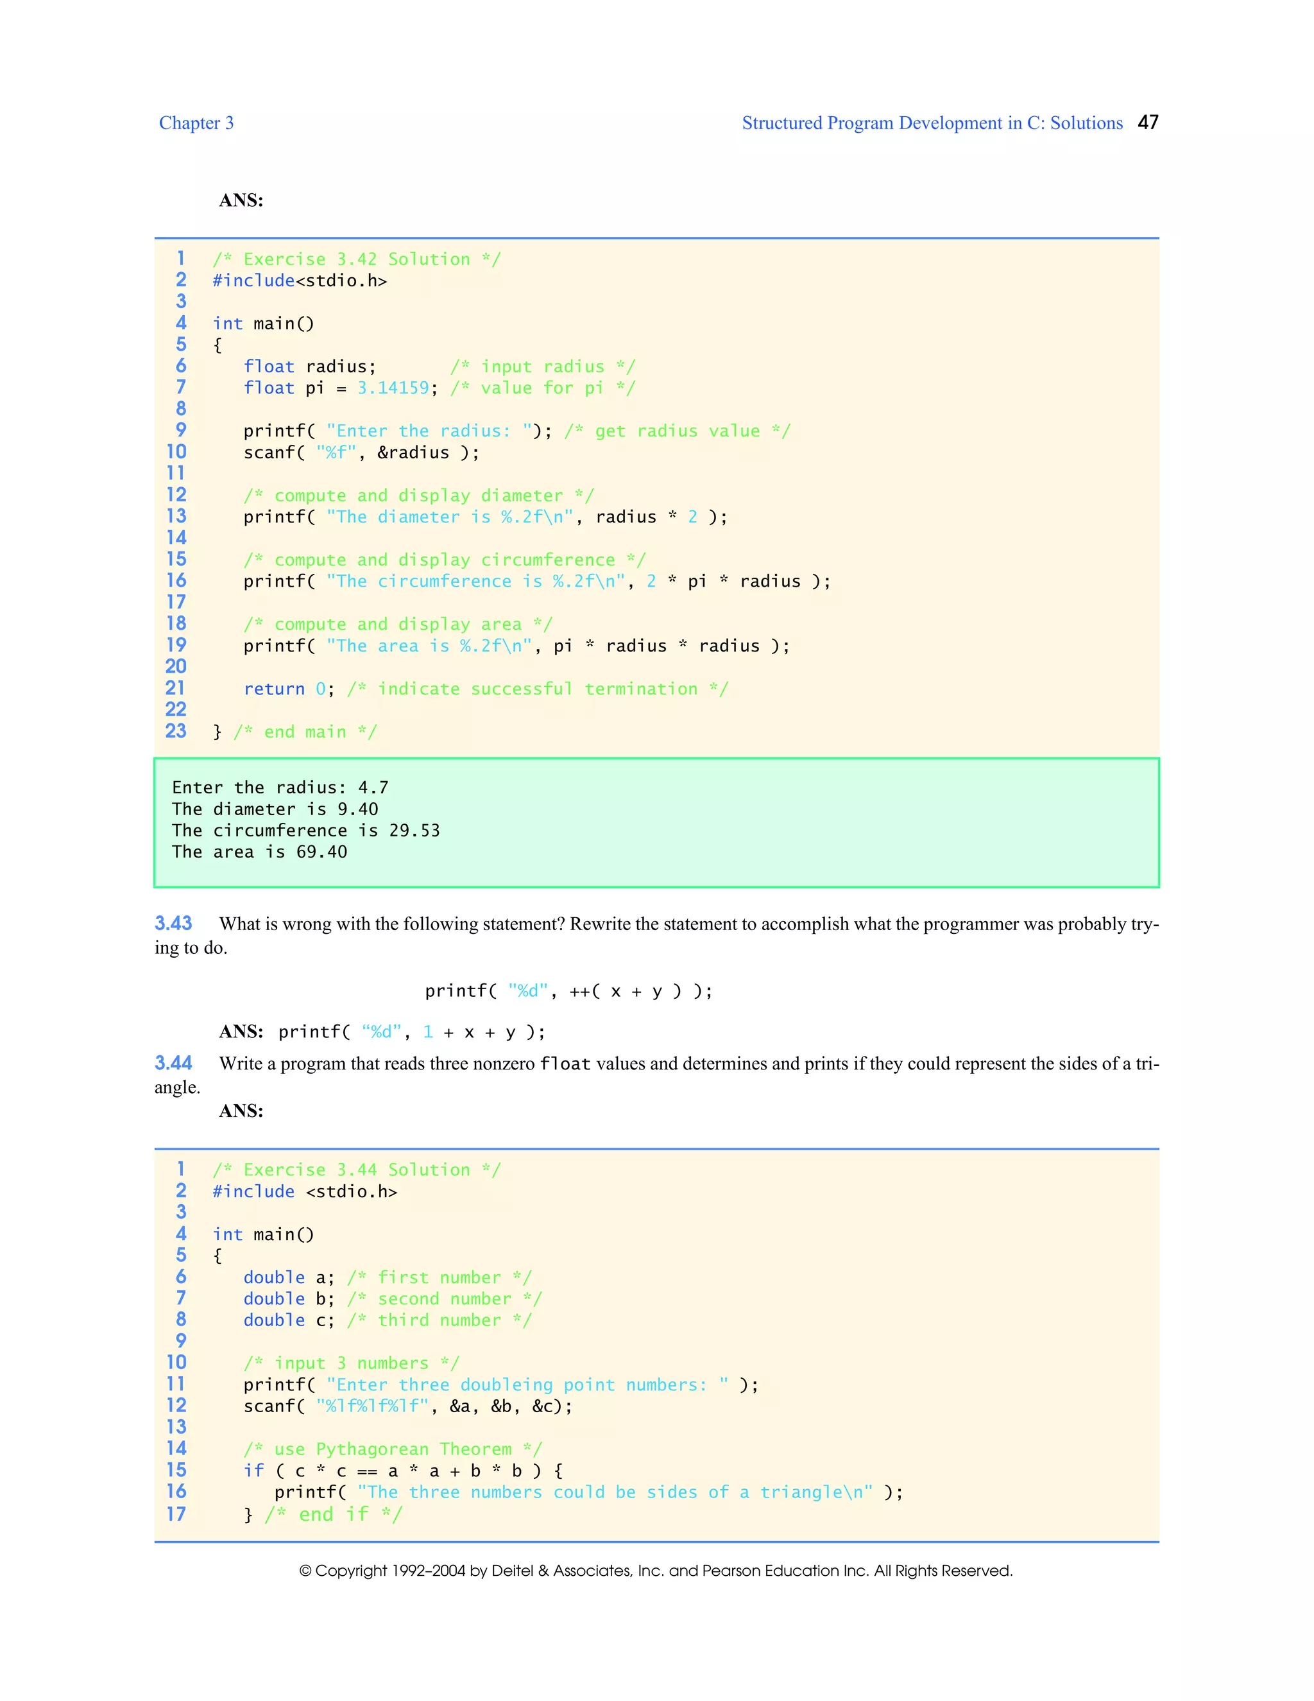The height and width of the screenshot is (1701, 1314).
Task: Click the comment '/* Exercise 3.44 Solution */'
Action: [x=357, y=1170]
